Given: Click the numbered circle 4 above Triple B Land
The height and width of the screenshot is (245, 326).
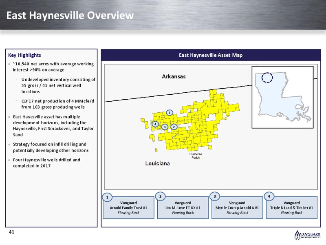Looking at the screenshot, I should (x=269, y=196).
